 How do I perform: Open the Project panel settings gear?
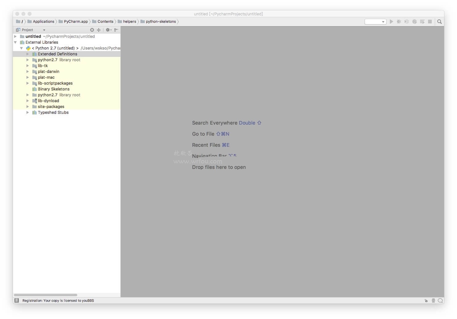pos(108,30)
